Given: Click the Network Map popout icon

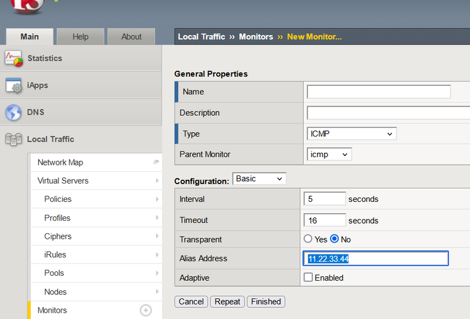Looking at the screenshot, I should point(156,162).
